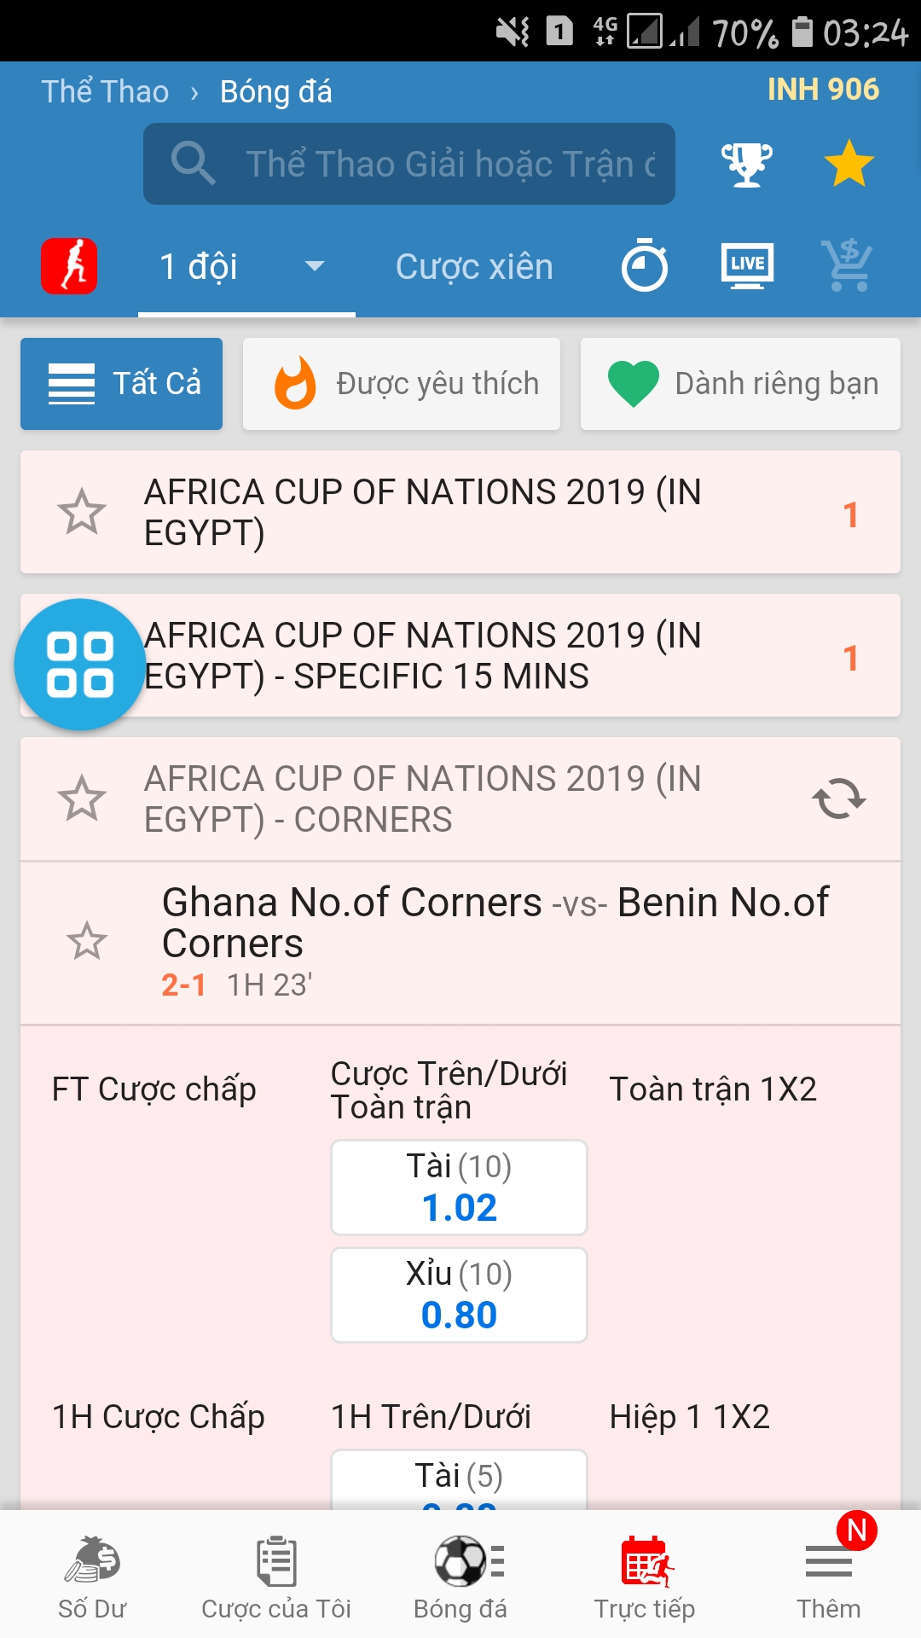Switch to the Cược xiên tab
The height and width of the screenshot is (1638, 921).
[x=474, y=267]
